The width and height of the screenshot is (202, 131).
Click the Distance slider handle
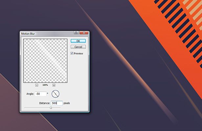tap(51, 108)
